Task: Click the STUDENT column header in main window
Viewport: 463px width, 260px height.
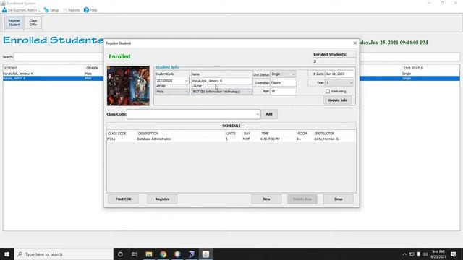Action: pyautogui.click(x=43, y=68)
